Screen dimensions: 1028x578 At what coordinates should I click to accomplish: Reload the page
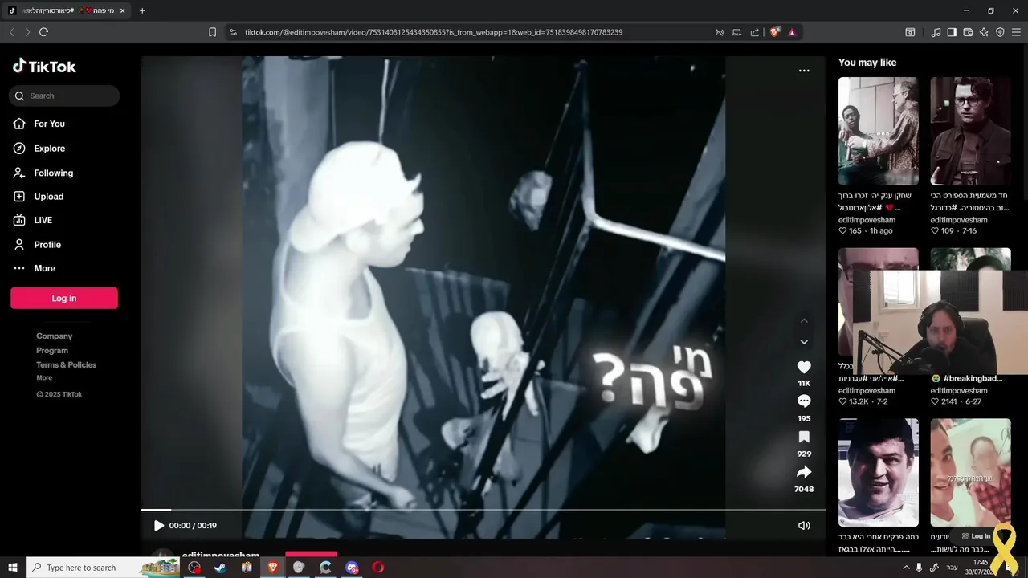point(44,32)
